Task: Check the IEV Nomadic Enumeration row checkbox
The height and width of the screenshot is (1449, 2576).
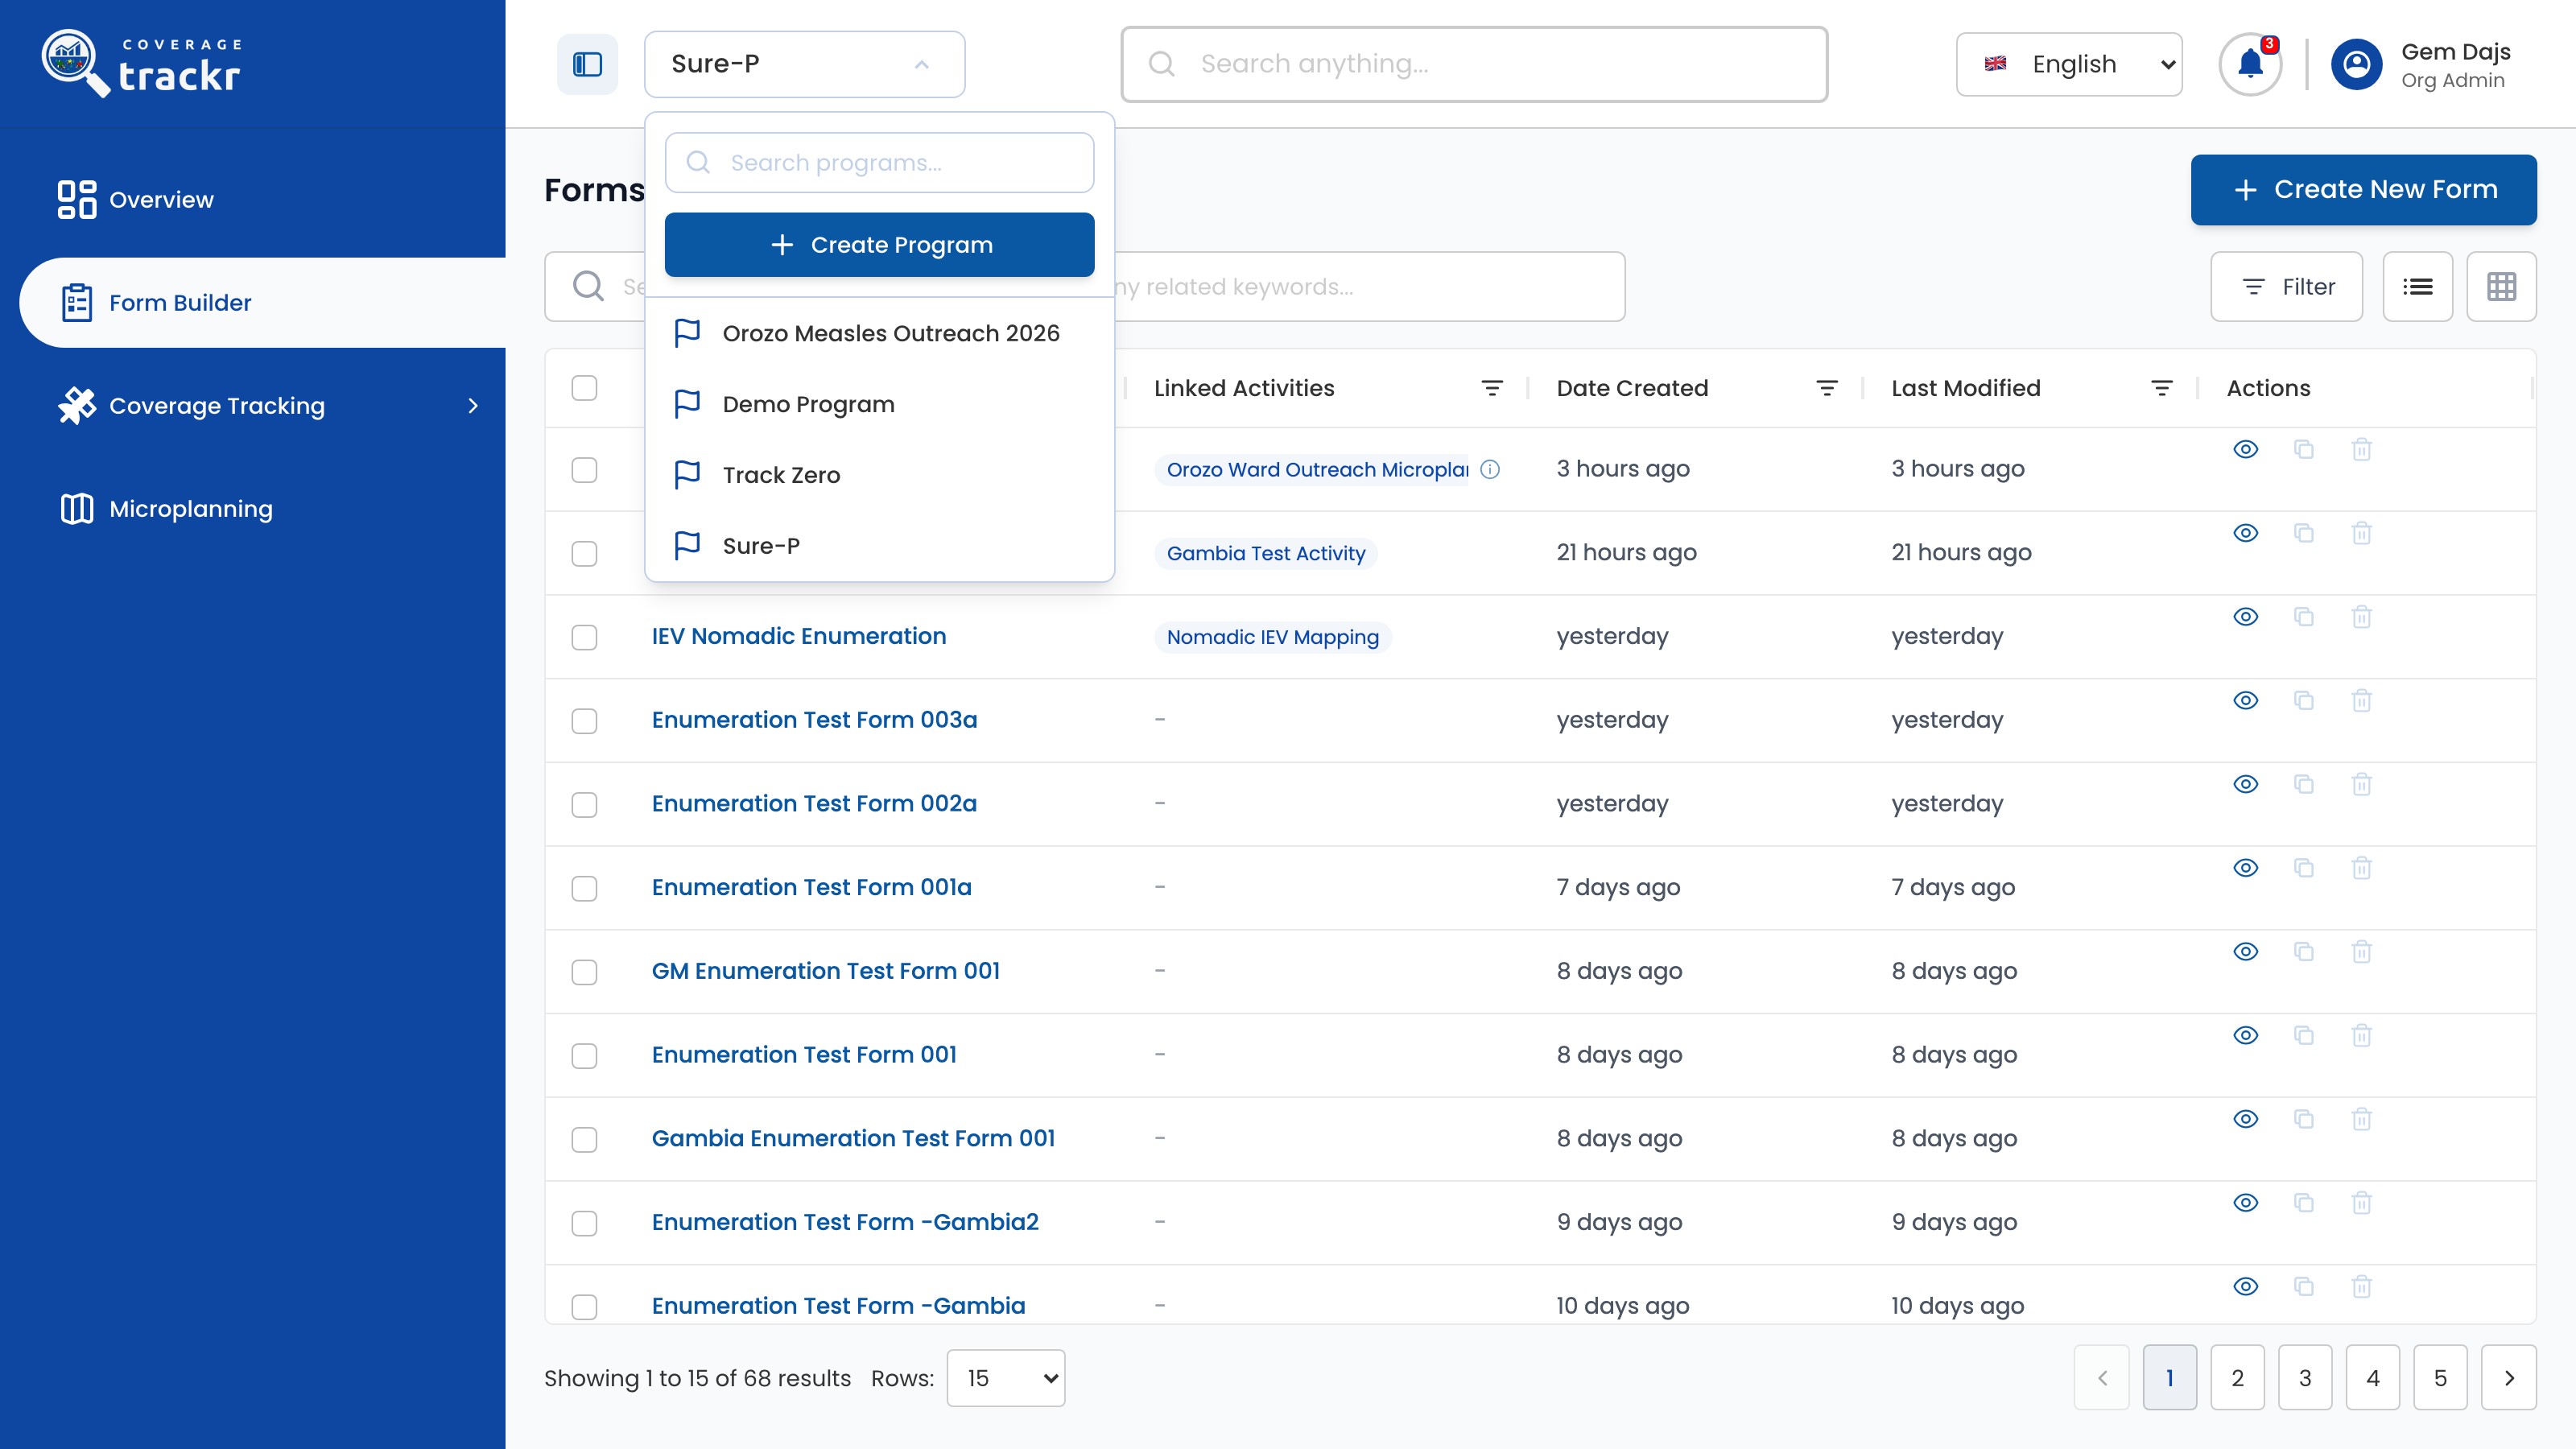Action: point(584,637)
